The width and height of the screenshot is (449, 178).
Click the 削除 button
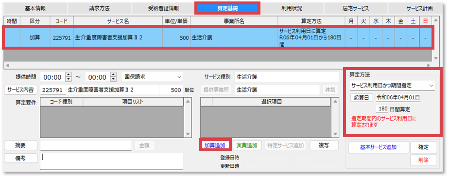click(x=424, y=160)
